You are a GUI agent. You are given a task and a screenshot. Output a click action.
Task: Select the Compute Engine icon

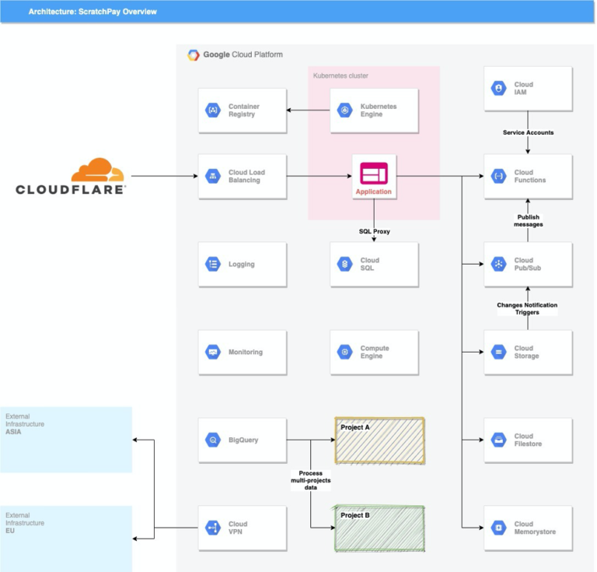tap(344, 352)
